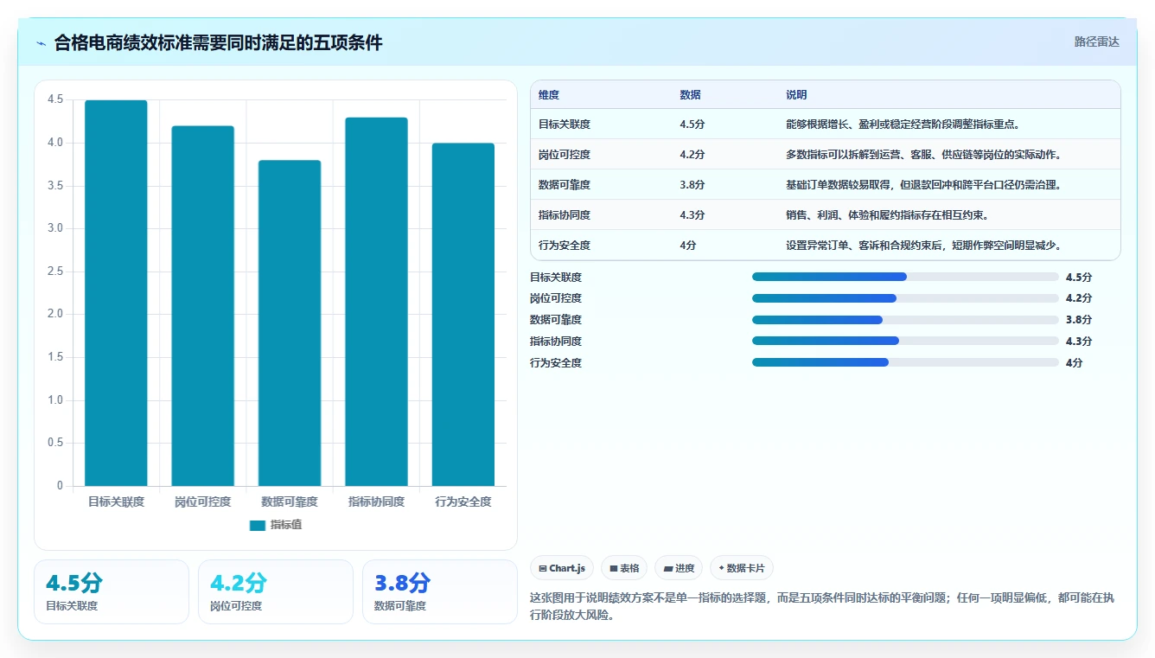Click the 说明 column header
This screenshot has width=1155, height=658.
(796, 95)
